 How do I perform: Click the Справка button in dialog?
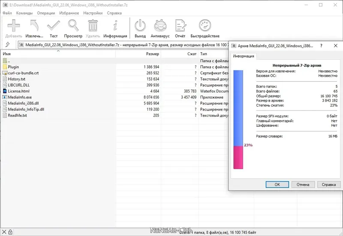[329, 185]
